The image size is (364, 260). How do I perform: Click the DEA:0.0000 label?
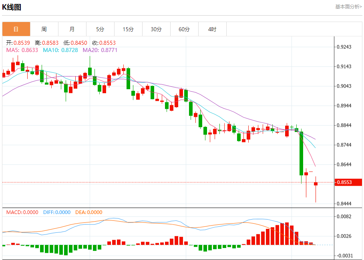click(89, 212)
